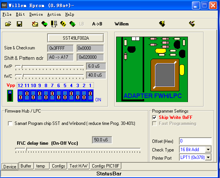
Task: Open the Device menu
Action: 36,15
